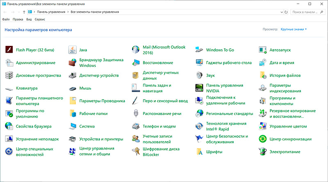
Task: Open the Flash Player (32 бита) icon
Action: (9, 50)
